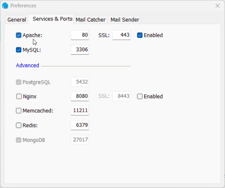Enable the Nginx service checkbox
Screen dimensions: 225x188
click(19, 97)
